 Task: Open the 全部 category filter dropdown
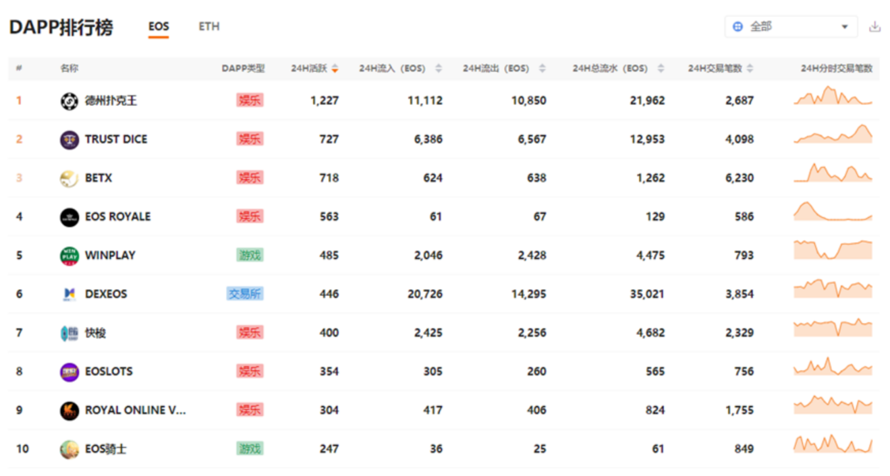click(791, 27)
